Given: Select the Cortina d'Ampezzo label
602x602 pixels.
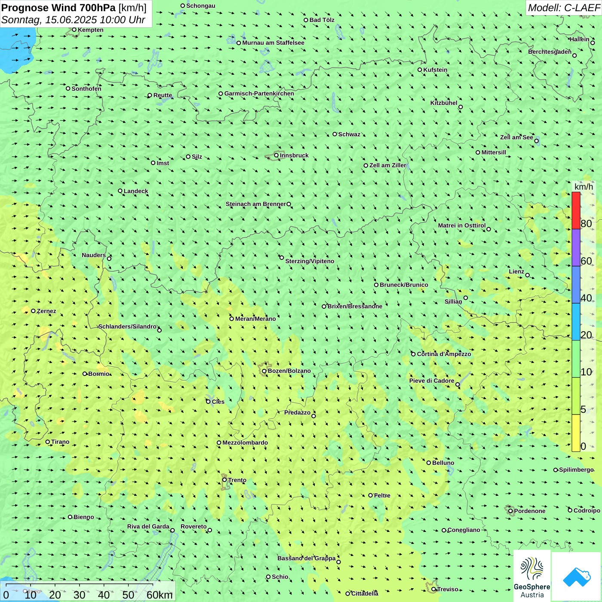Looking at the screenshot, I should [444, 354].
